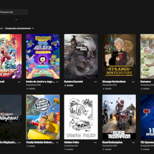Click Irmão do Jorel e o Jogo title

40,82
